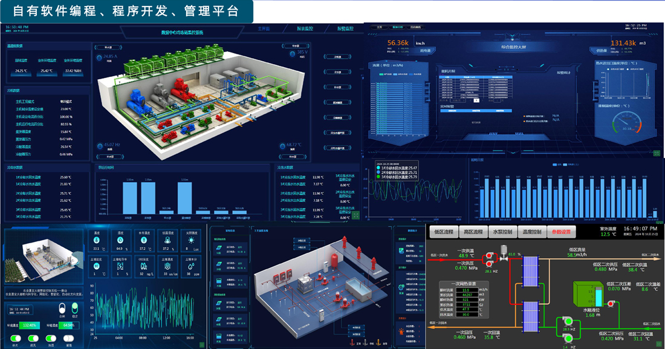Screen dimensions: 665x349
Task: Open the 高区流程 page
Action: (x=473, y=232)
